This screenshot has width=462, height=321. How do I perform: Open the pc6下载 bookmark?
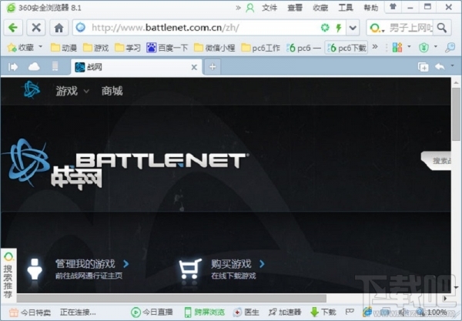(x=346, y=48)
